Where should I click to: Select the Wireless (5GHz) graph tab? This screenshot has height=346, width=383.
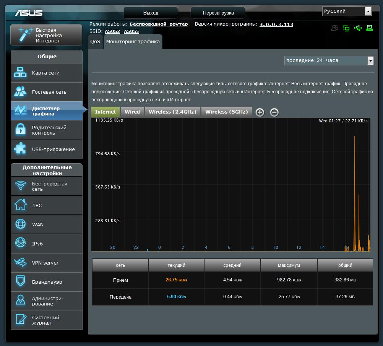pos(226,112)
